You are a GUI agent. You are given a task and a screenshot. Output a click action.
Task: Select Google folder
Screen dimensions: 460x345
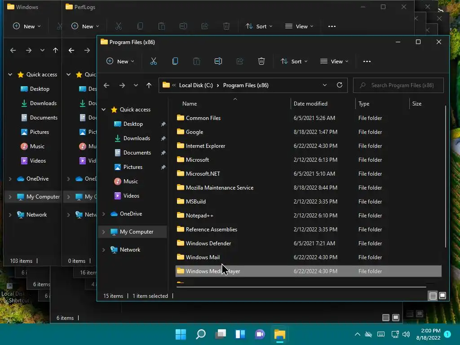point(309,132)
